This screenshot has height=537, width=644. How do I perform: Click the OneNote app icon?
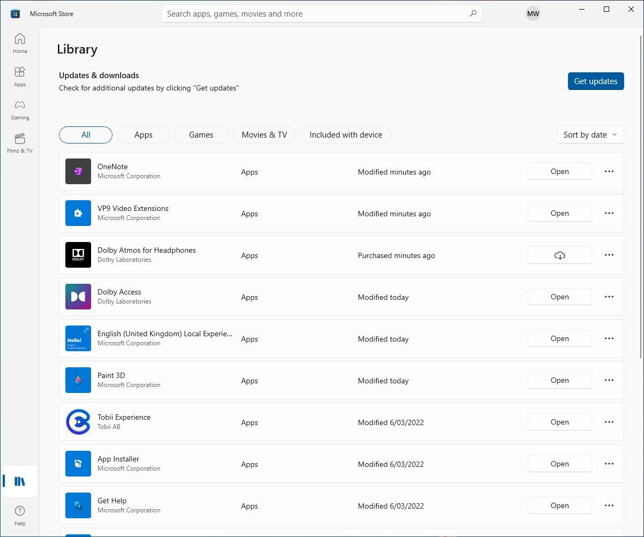[78, 171]
